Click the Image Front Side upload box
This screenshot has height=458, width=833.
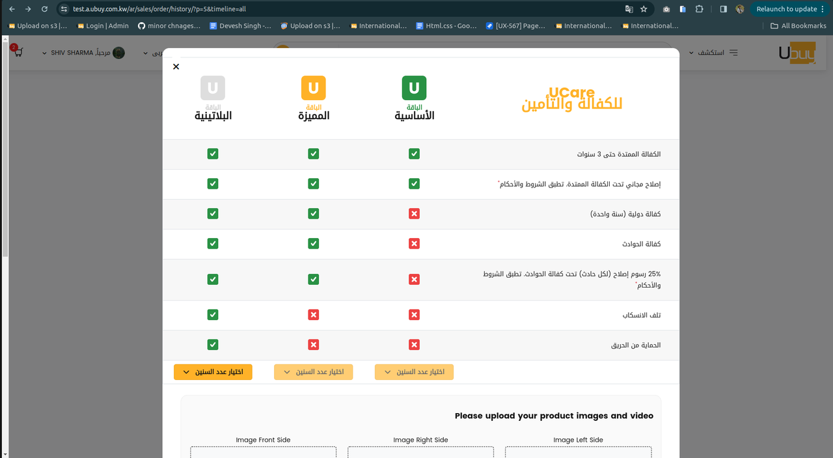pyautogui.click(x=263, y=451)
